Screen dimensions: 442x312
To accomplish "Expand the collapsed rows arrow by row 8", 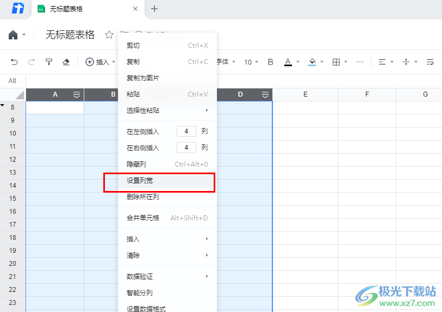I will pyautogui.click(x=3, y=105).
